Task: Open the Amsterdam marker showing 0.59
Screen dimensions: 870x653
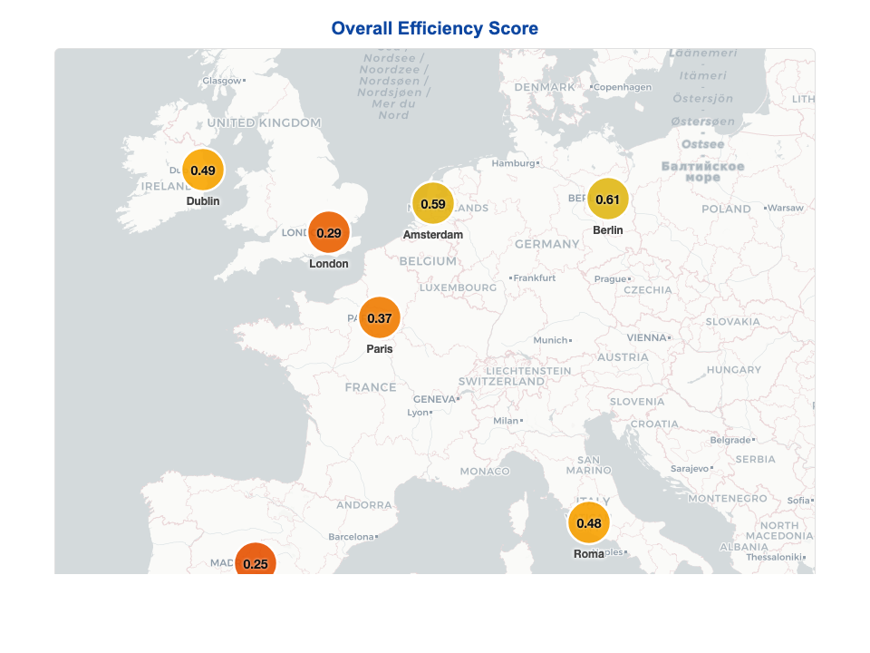Action: point(433,204)
